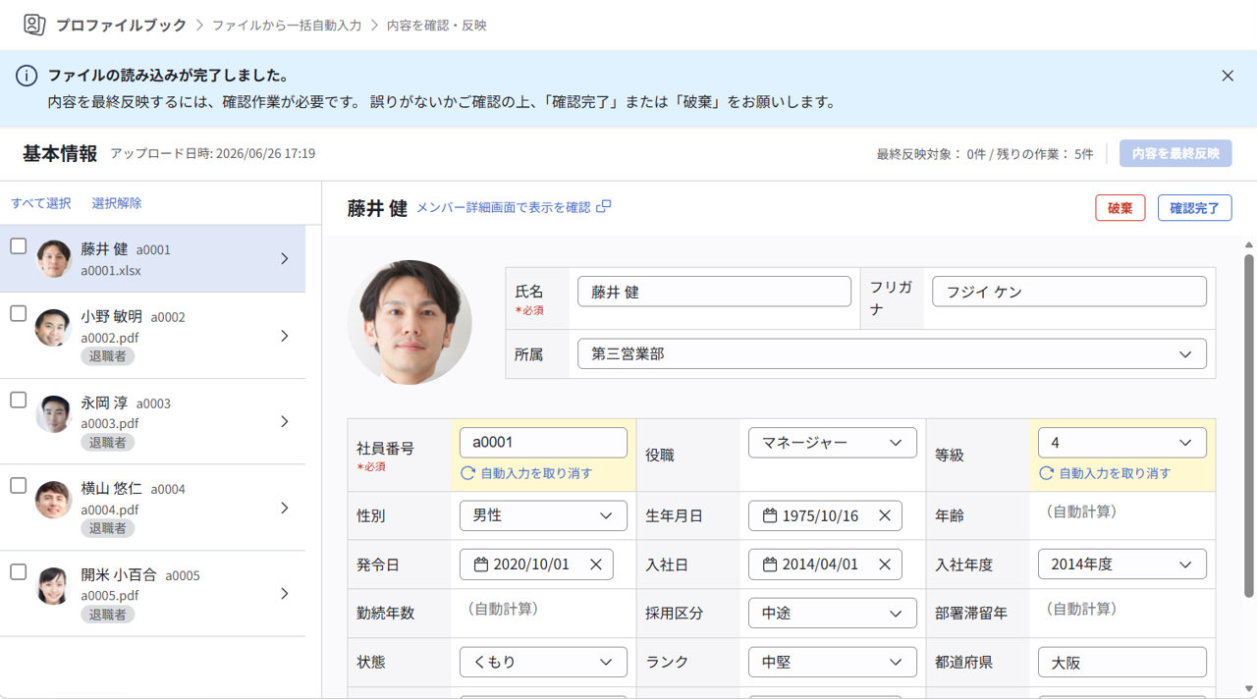The width and height of the screenshot is (1257, 699).
Task: Open calendar icon for 発令日
Action: tap(481, 565)
